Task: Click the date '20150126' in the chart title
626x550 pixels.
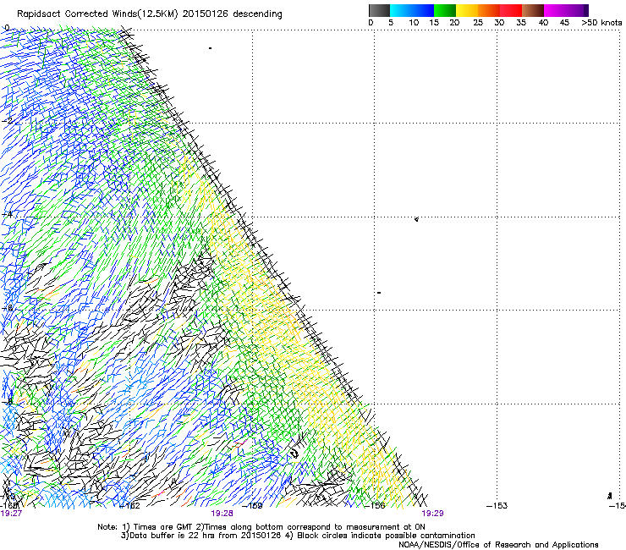Action: pyautogui.click(x=206, y=14)
